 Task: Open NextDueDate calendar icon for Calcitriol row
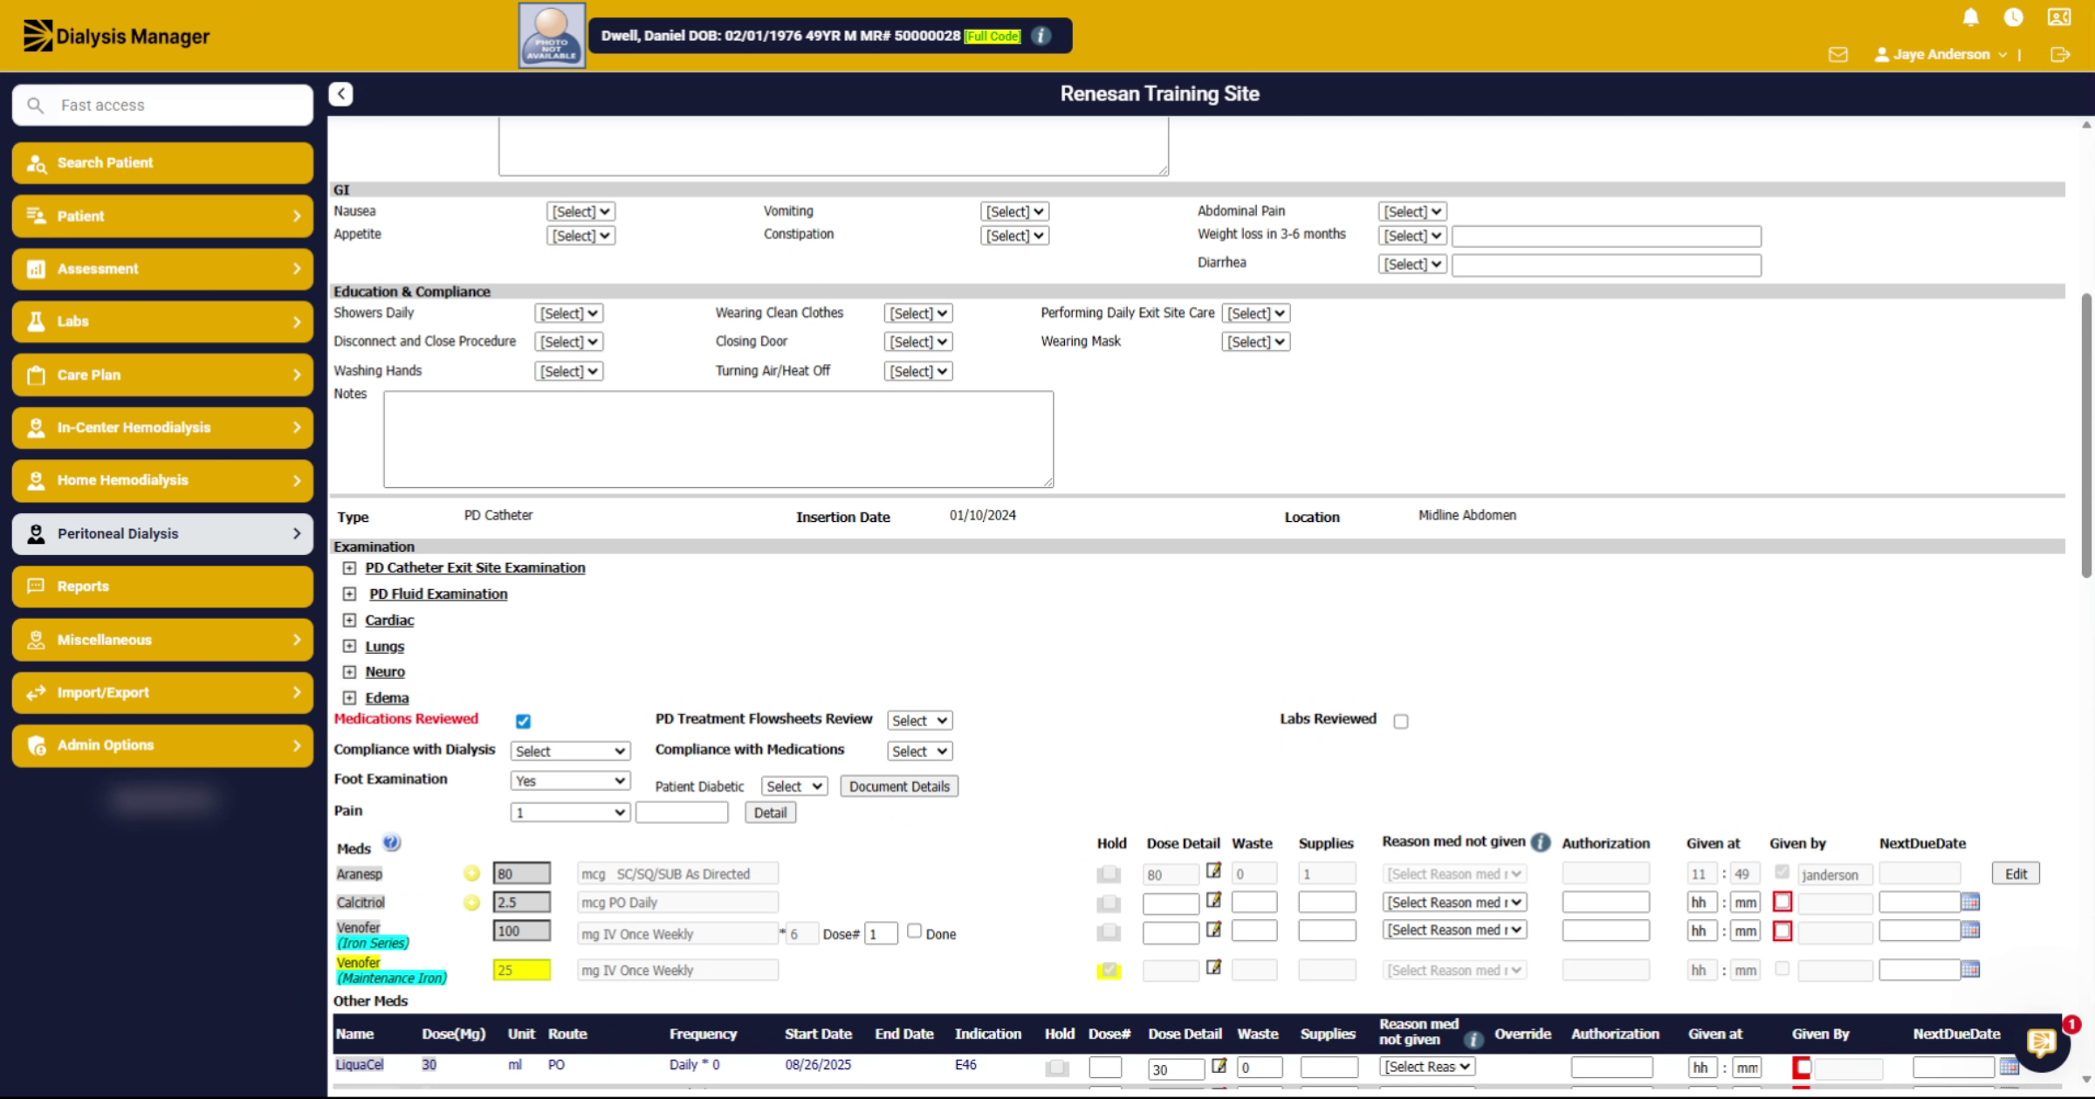click(1970, 902)
